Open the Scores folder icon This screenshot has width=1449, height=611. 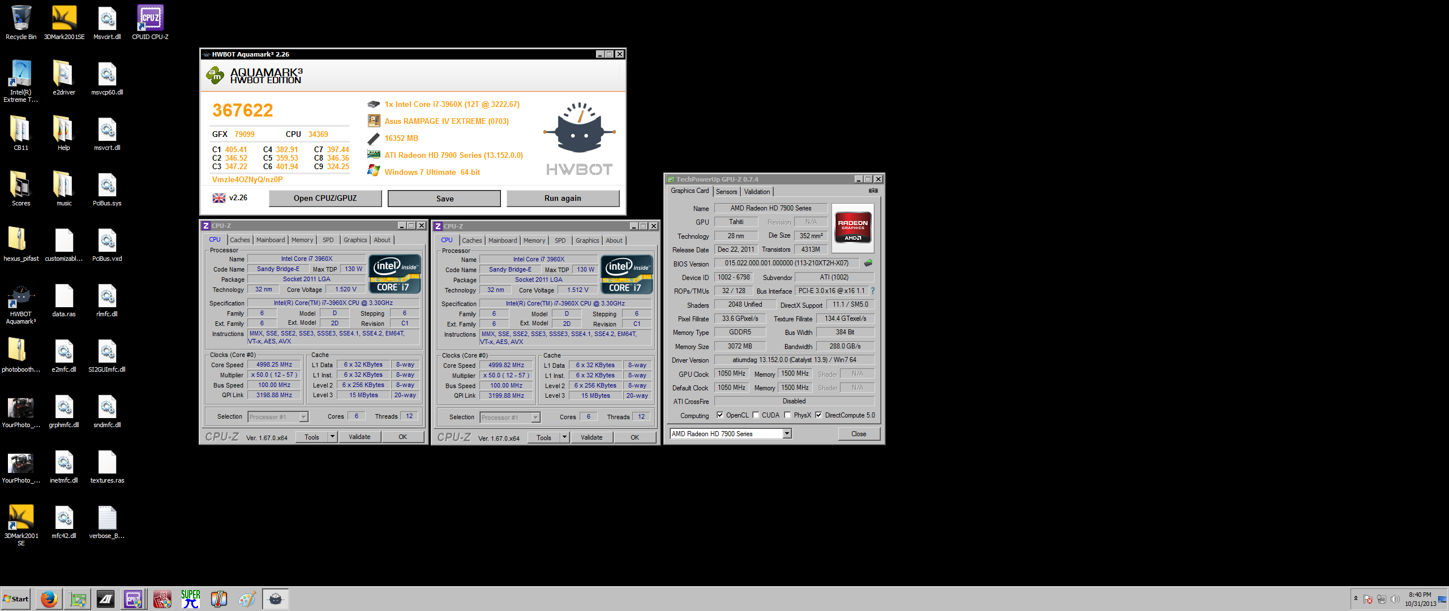pos(21,189)
